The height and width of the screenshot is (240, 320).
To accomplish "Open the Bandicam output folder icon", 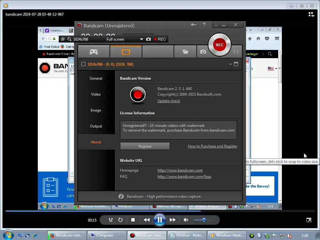I will 185,52.
